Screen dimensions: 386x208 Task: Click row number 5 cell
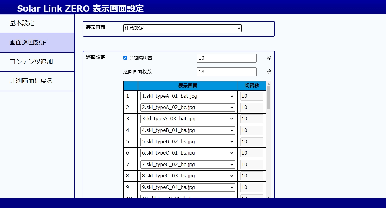pyautogui.click(x=131, y=142)
